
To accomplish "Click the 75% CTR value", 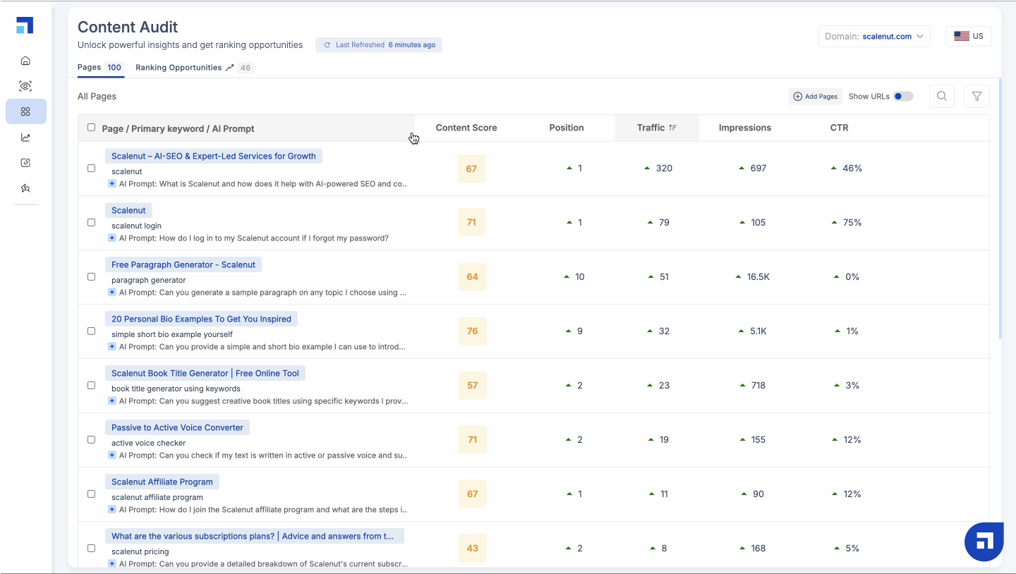I will [852, 223].
